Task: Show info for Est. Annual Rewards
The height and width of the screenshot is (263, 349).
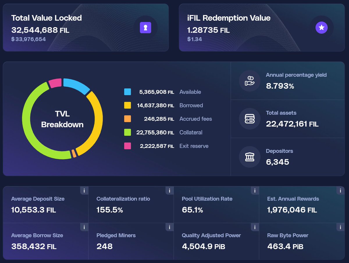Action: [x=340, y=191]
